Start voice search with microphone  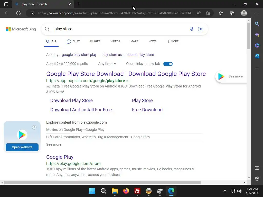coord(192,29)
